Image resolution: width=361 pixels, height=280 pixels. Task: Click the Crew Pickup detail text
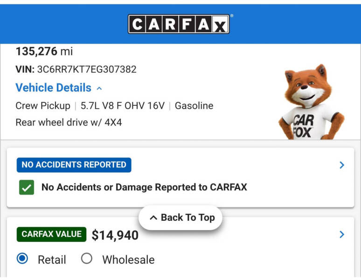click(43, 105)
